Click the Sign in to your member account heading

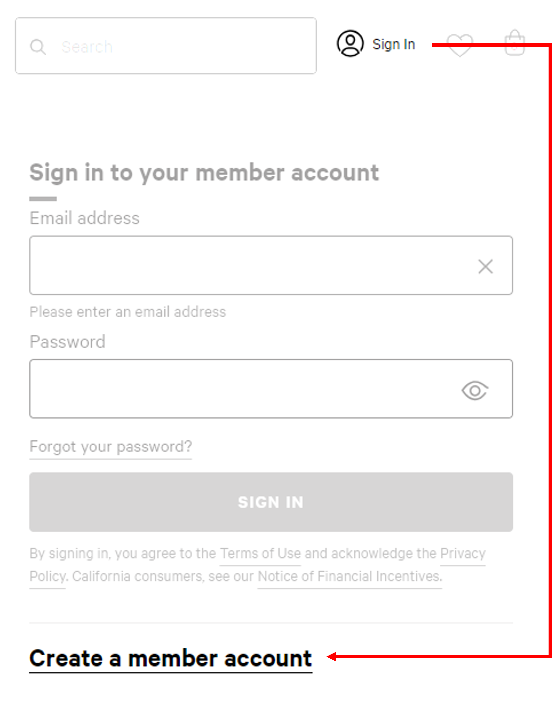click(x=204, y=173)
